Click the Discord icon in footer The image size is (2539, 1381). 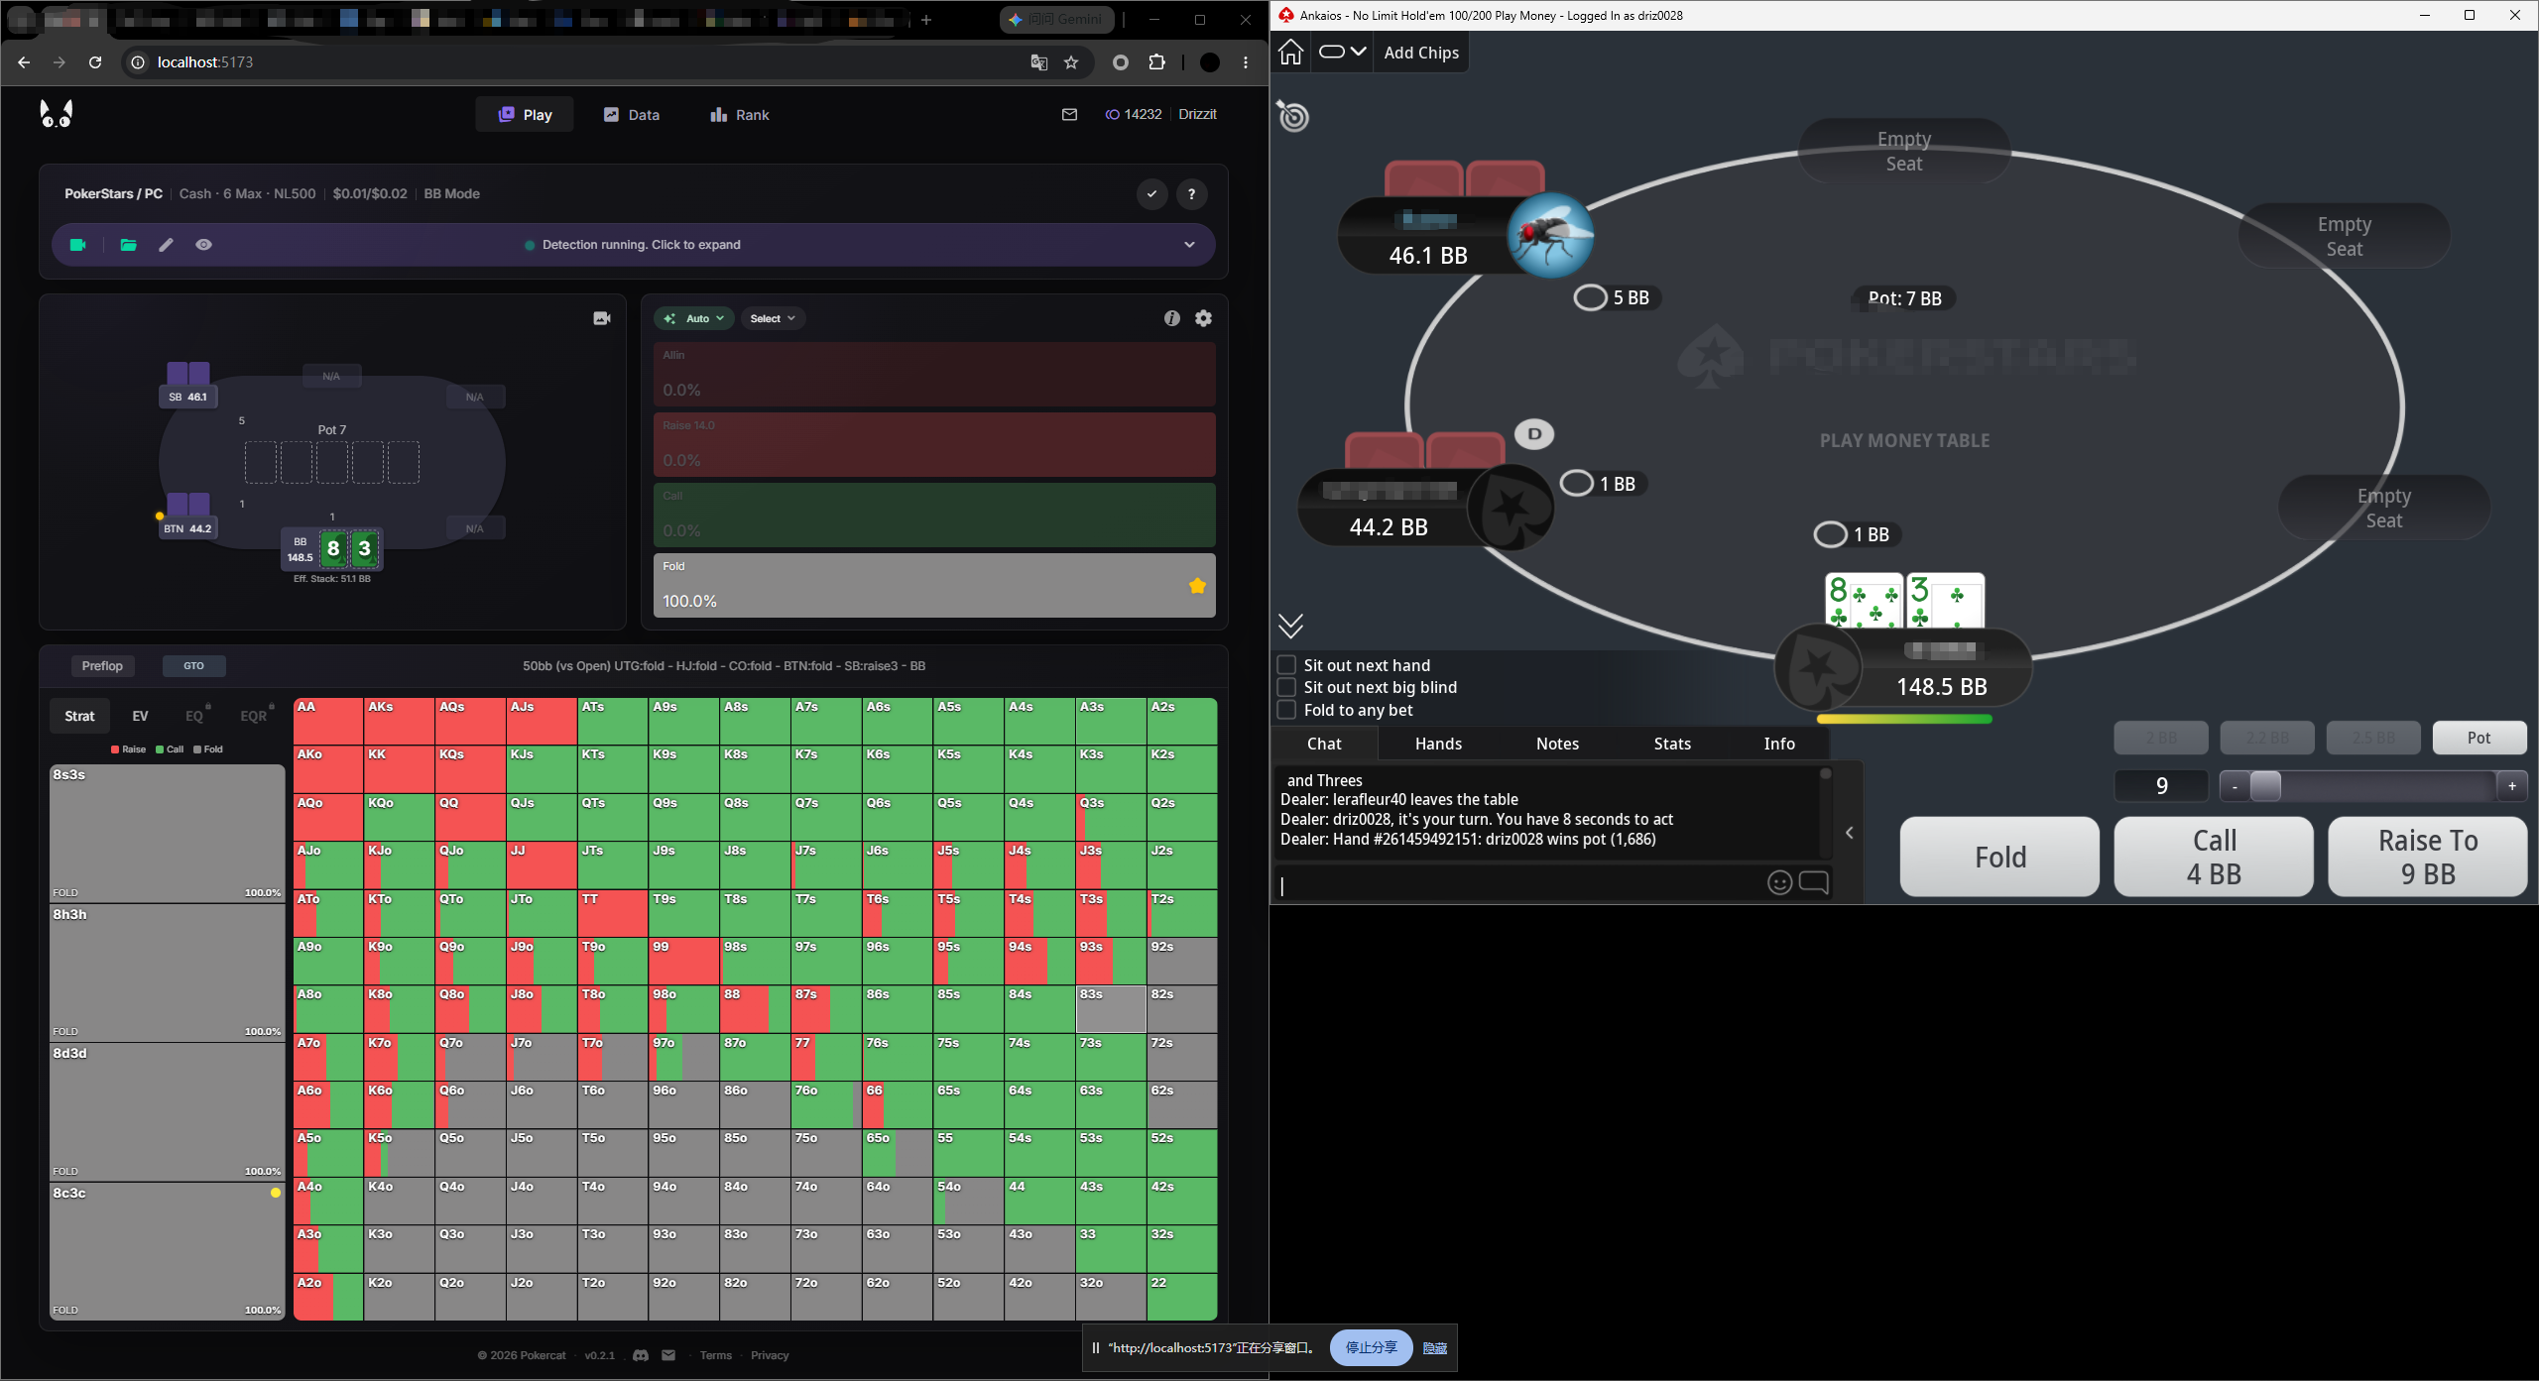(x=641, y=1355)
